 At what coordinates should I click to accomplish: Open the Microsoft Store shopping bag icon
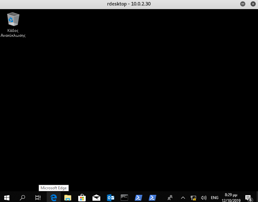pos(82,197)
